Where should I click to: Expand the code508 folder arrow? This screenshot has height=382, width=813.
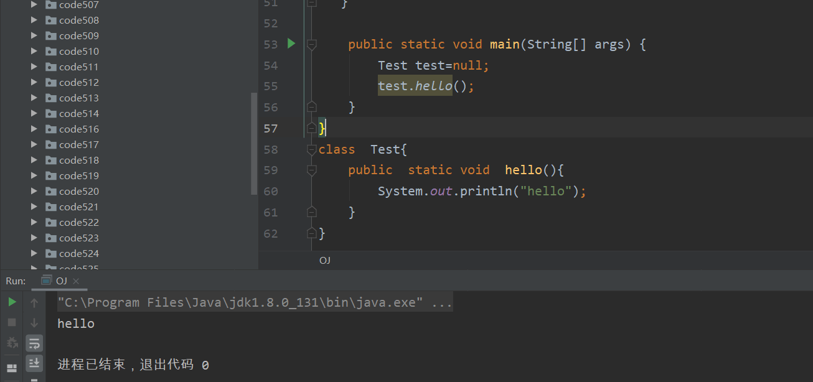pos(34,20)
